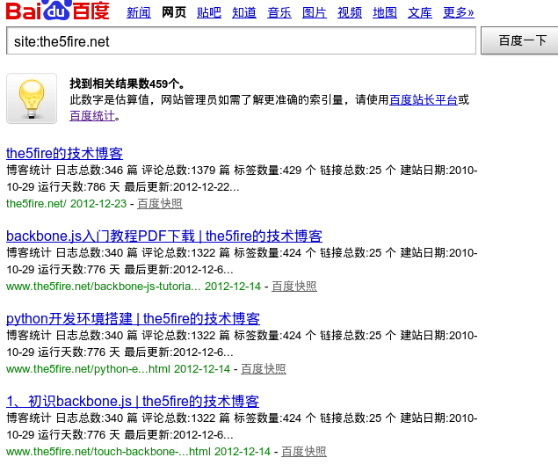Click the light bulb tip icon
The image size is (558, 465).
pyautogui.click(x=32, y=98)
